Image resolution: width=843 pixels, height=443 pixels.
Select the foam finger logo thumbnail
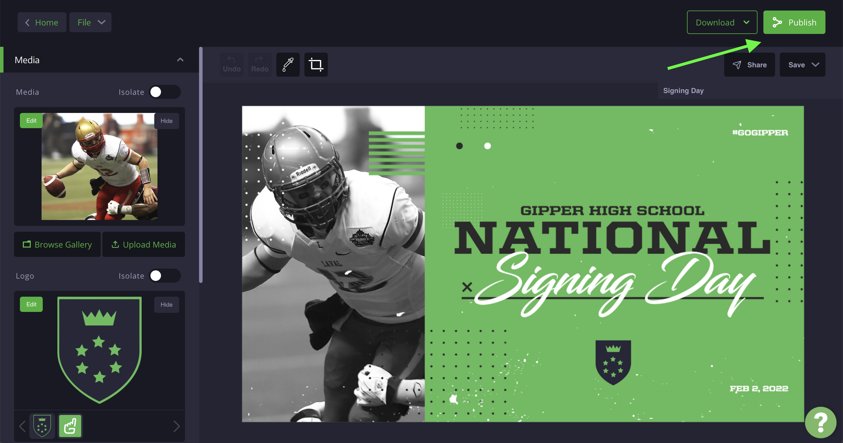(70, 426)
